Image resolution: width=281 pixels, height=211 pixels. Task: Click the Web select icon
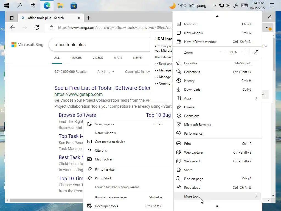click(x=179, y=161)
